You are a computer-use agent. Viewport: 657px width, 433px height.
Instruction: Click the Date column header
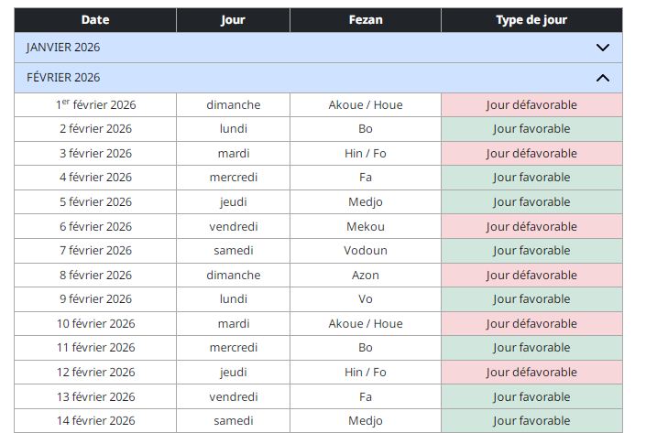(95, 20)
